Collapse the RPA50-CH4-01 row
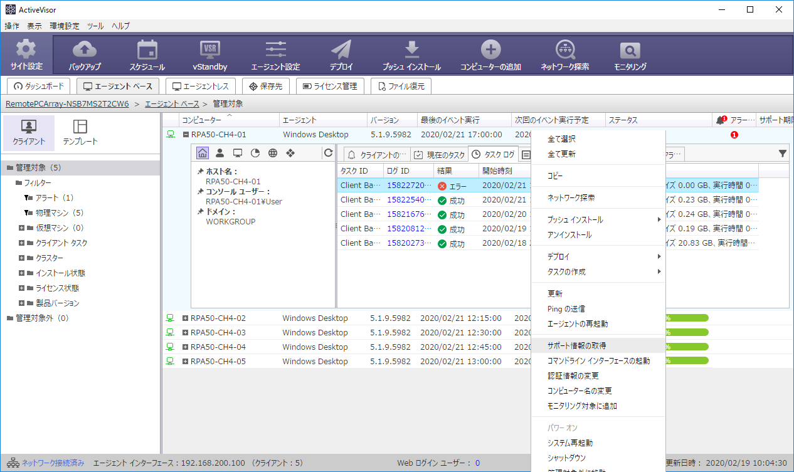Viewport: 794px width, 472px height. (x=186, y=135)
